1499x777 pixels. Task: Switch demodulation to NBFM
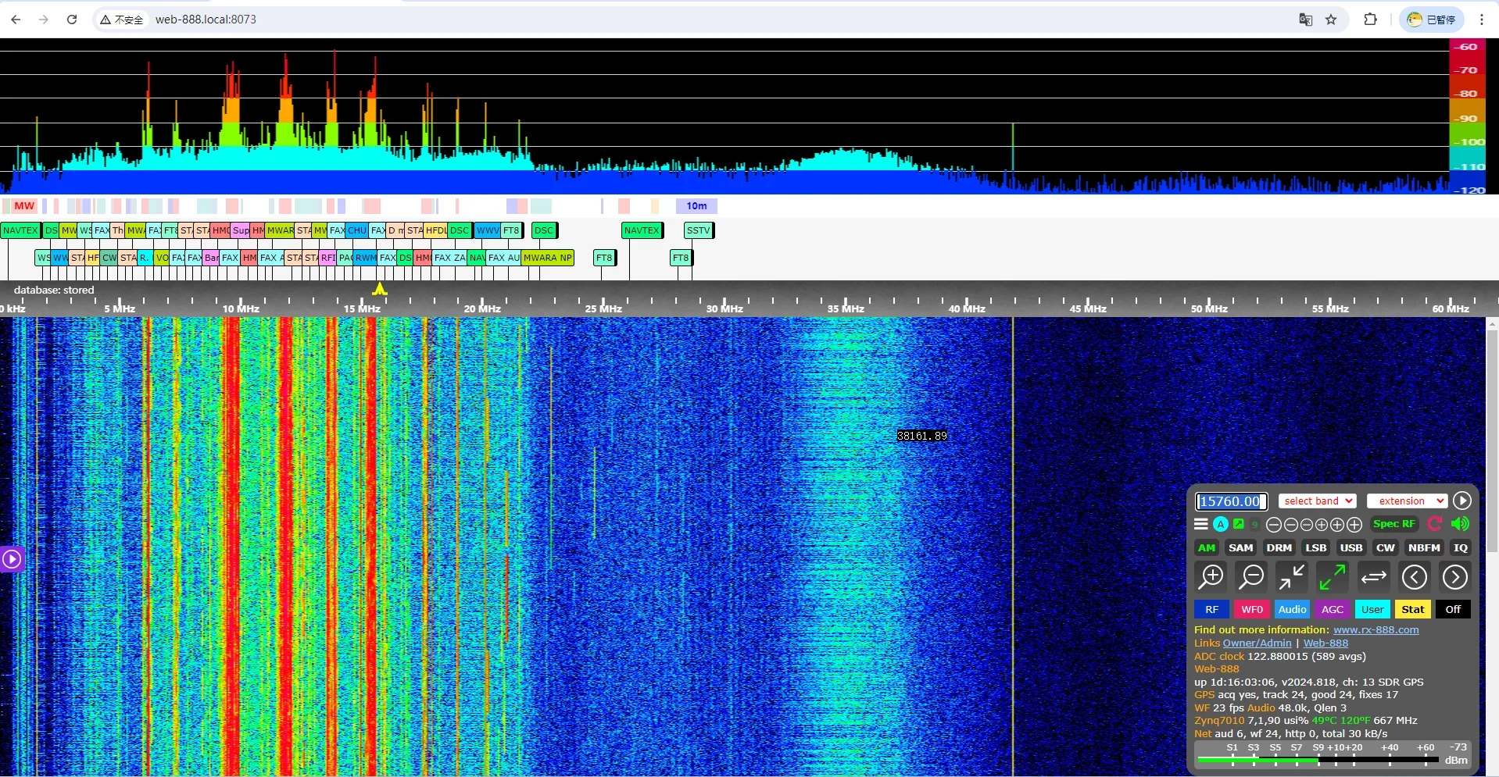[x=1424, y=547]
